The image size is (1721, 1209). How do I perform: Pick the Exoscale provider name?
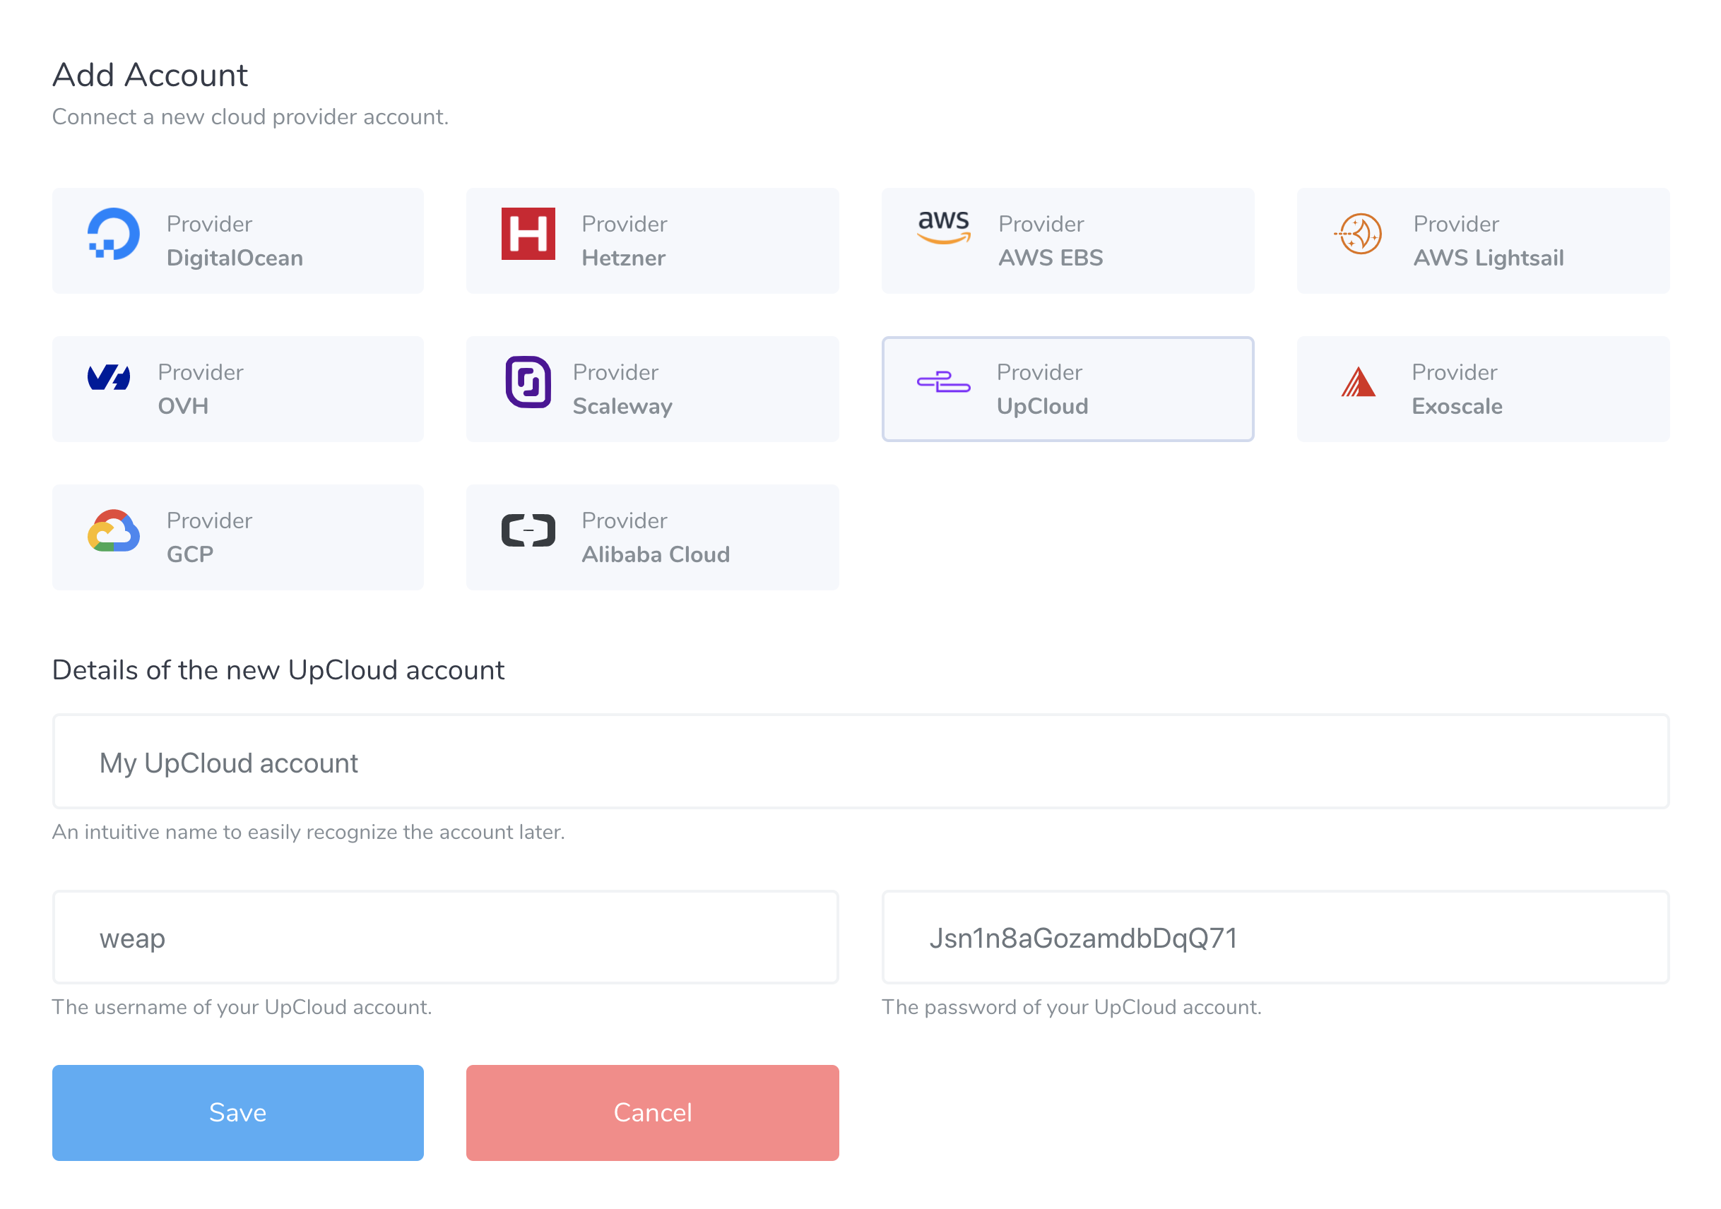tap(1457, 406)
